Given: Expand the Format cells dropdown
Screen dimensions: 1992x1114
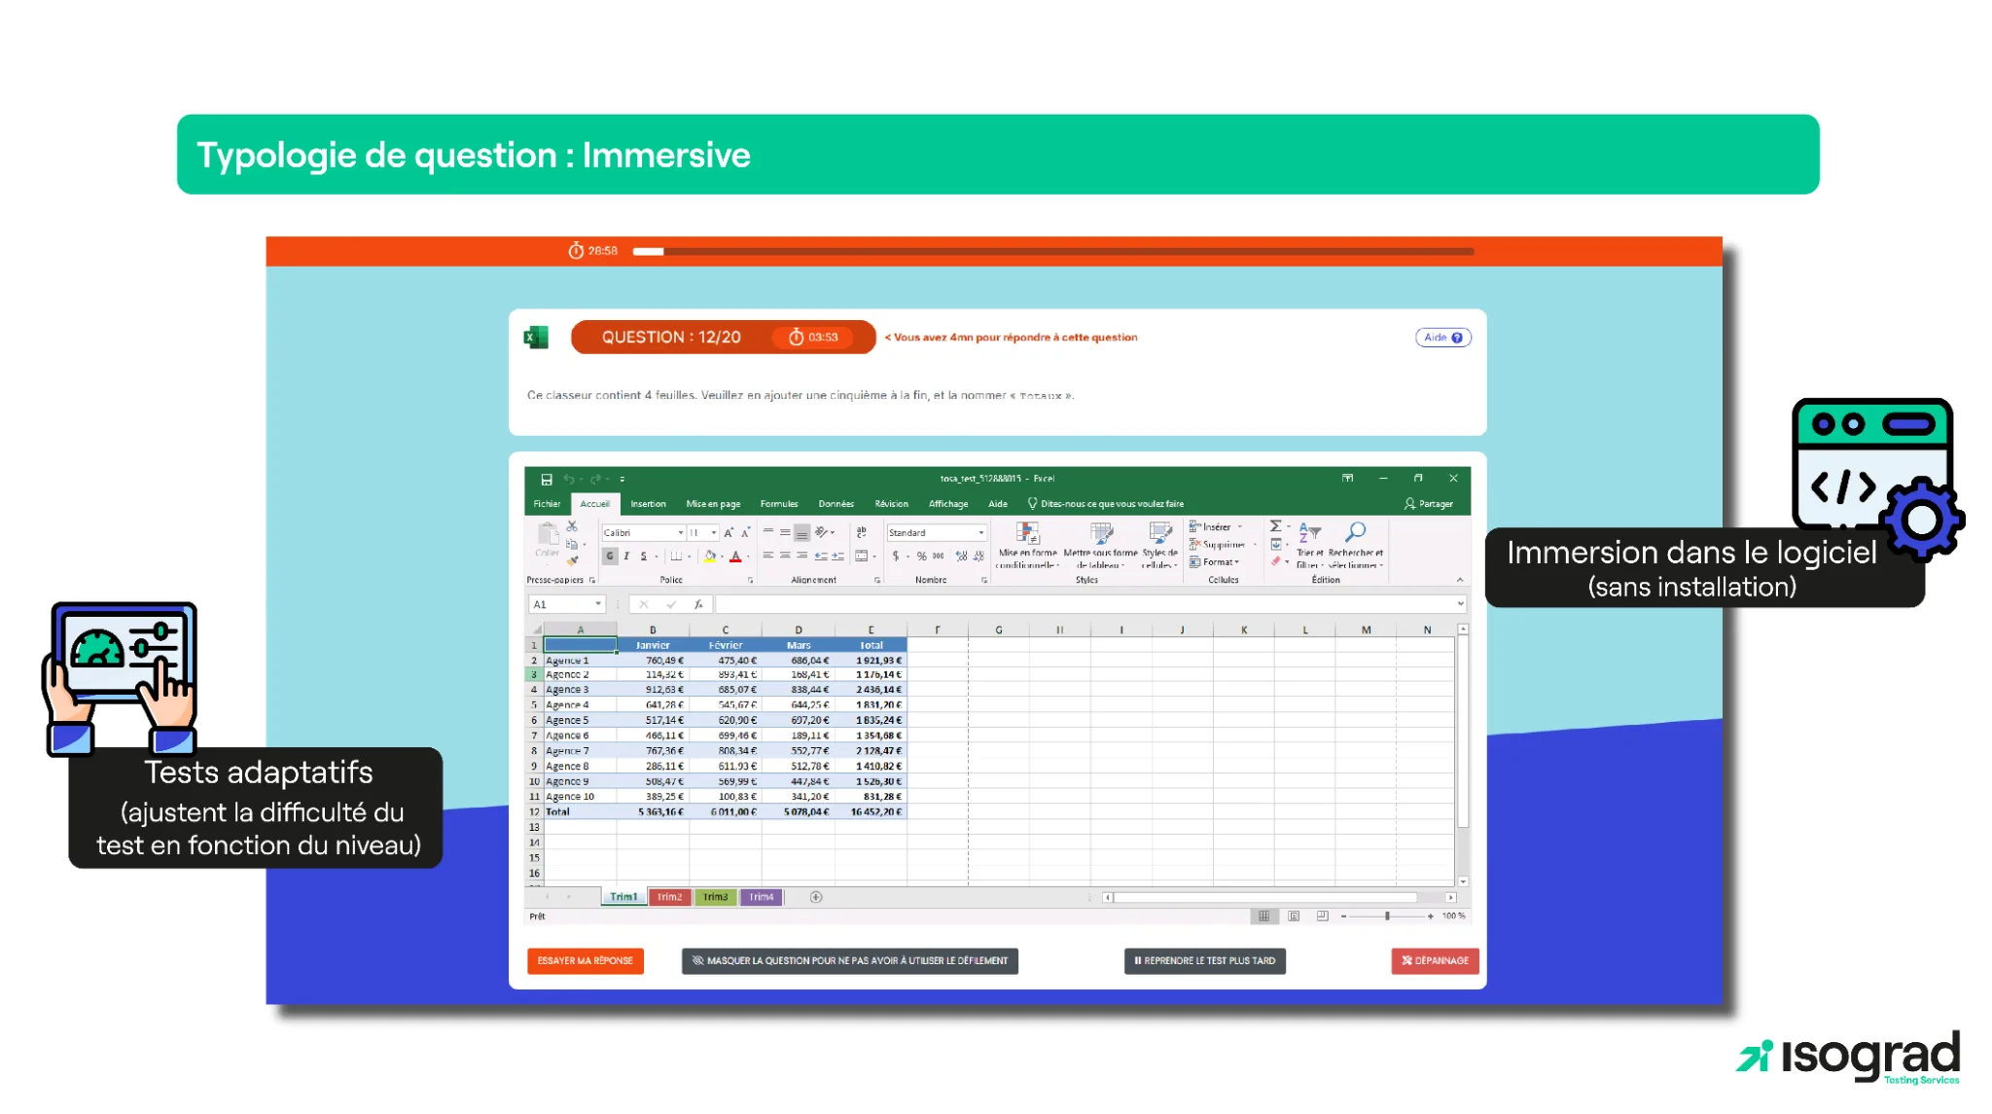Looking at the screenshot, I should [1236, 562].
